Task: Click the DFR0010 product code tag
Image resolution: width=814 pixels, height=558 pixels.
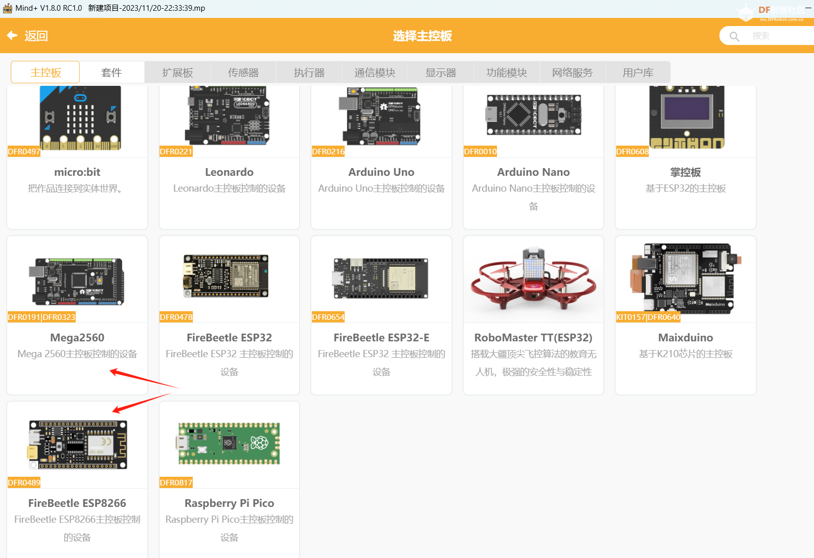Action: [x=480, y=151]
